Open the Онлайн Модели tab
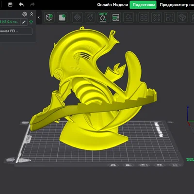 coord(113,5)
